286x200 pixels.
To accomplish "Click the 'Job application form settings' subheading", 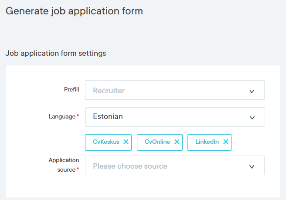I will (55, 54).
